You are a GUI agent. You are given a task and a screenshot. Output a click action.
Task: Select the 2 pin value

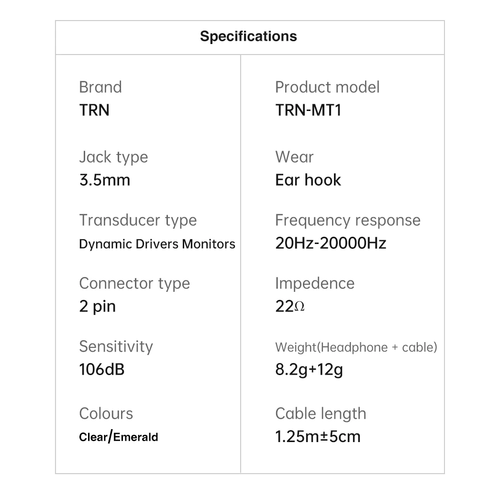[97, 307]
